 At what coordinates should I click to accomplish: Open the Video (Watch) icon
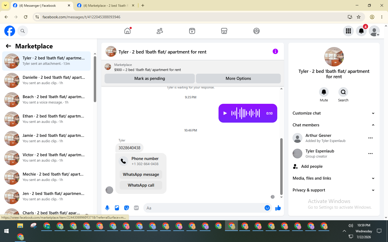(x=192, y=31)
